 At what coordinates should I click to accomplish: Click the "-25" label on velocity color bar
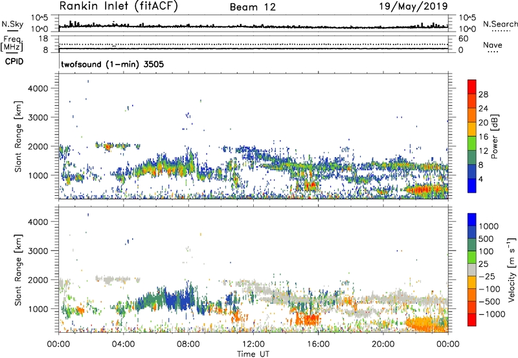coord(487,277)
